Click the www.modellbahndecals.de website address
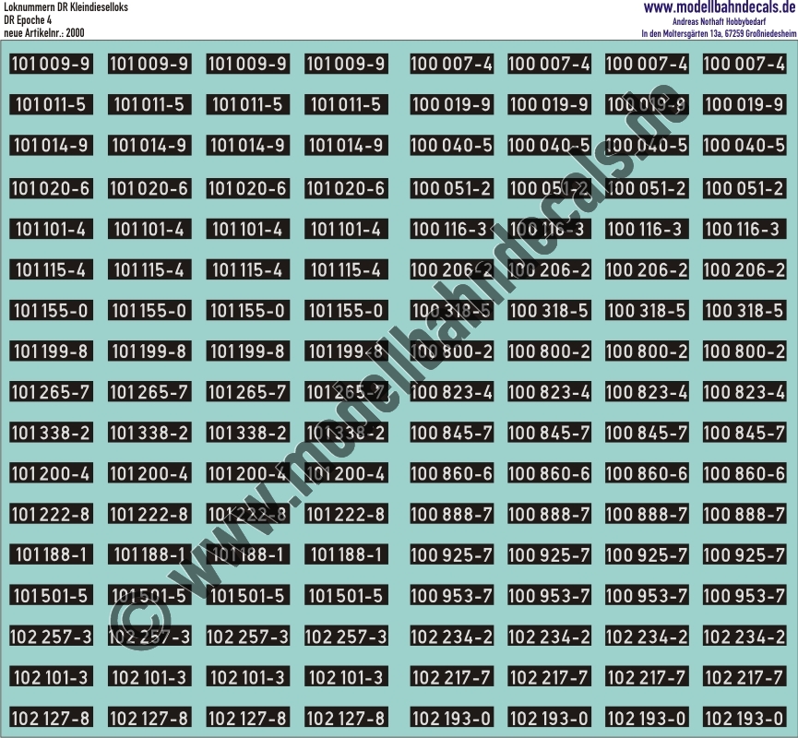The width and height of the screenshot is (798, 738). pyautogui.click(x=719, y=7)
